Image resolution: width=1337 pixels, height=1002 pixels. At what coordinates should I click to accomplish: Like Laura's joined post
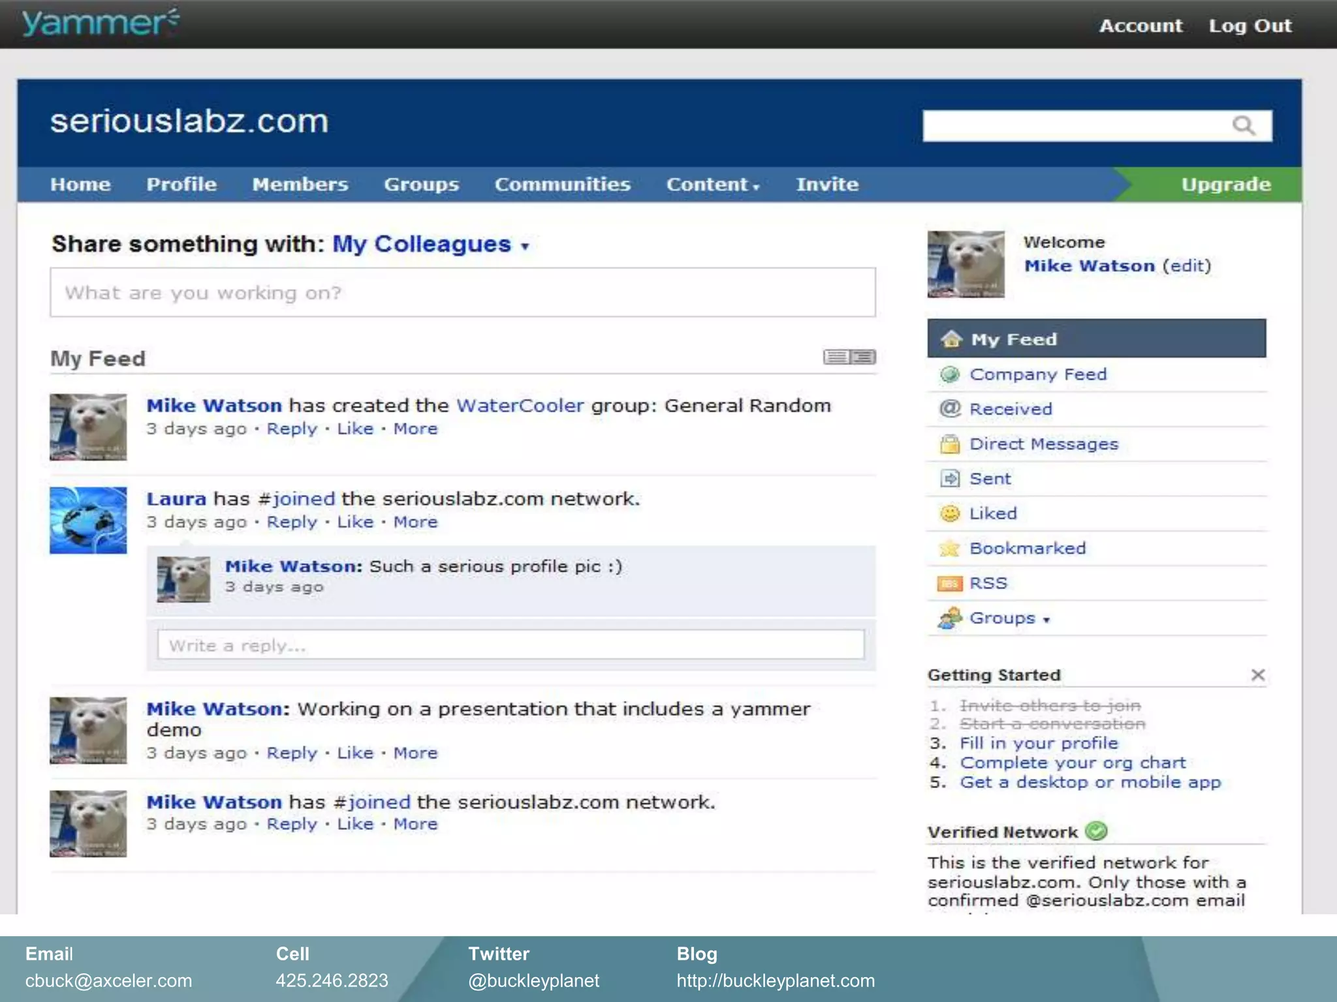point(355,522)
